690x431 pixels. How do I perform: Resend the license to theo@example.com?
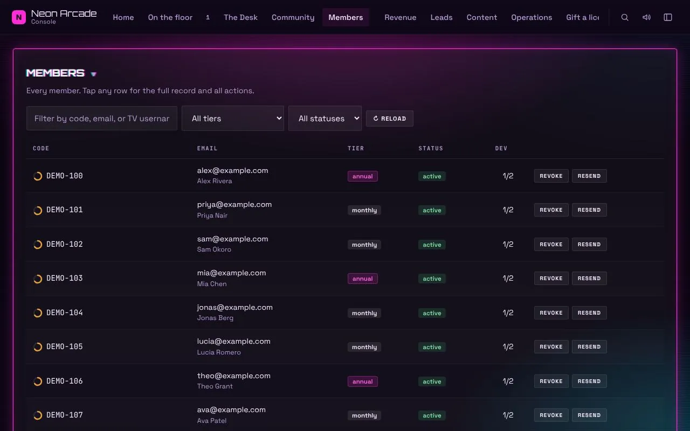(589, 381)
